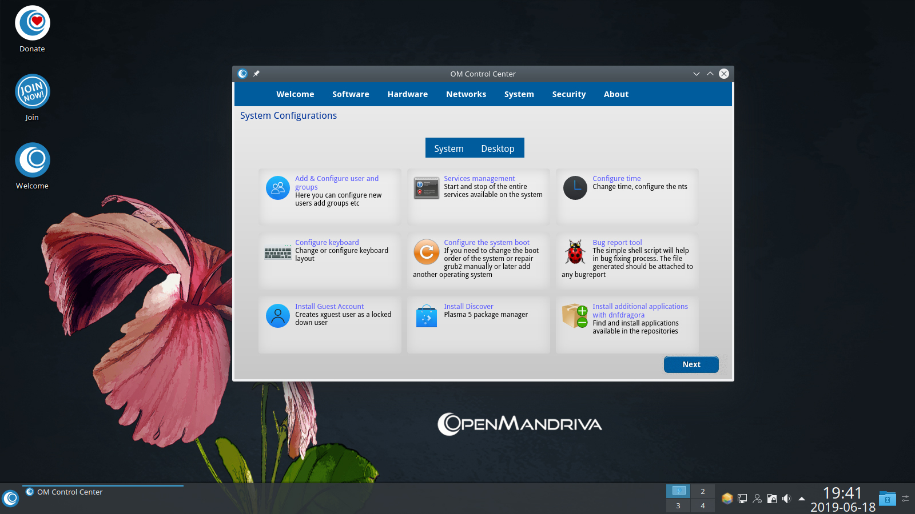Open the System menu tab
Image resolution: width=915 pixels, height=514 pixels.
(x=519, y=94)
